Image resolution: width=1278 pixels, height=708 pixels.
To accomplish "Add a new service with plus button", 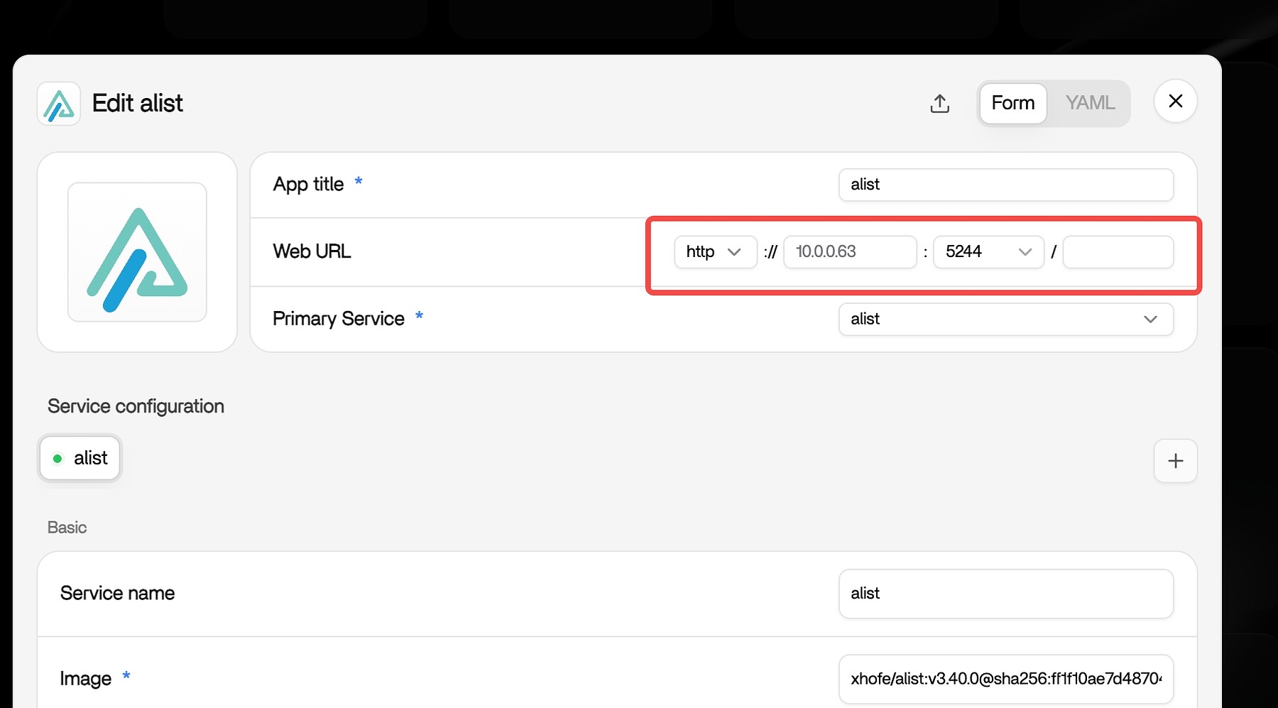I will pos(1176,461).
